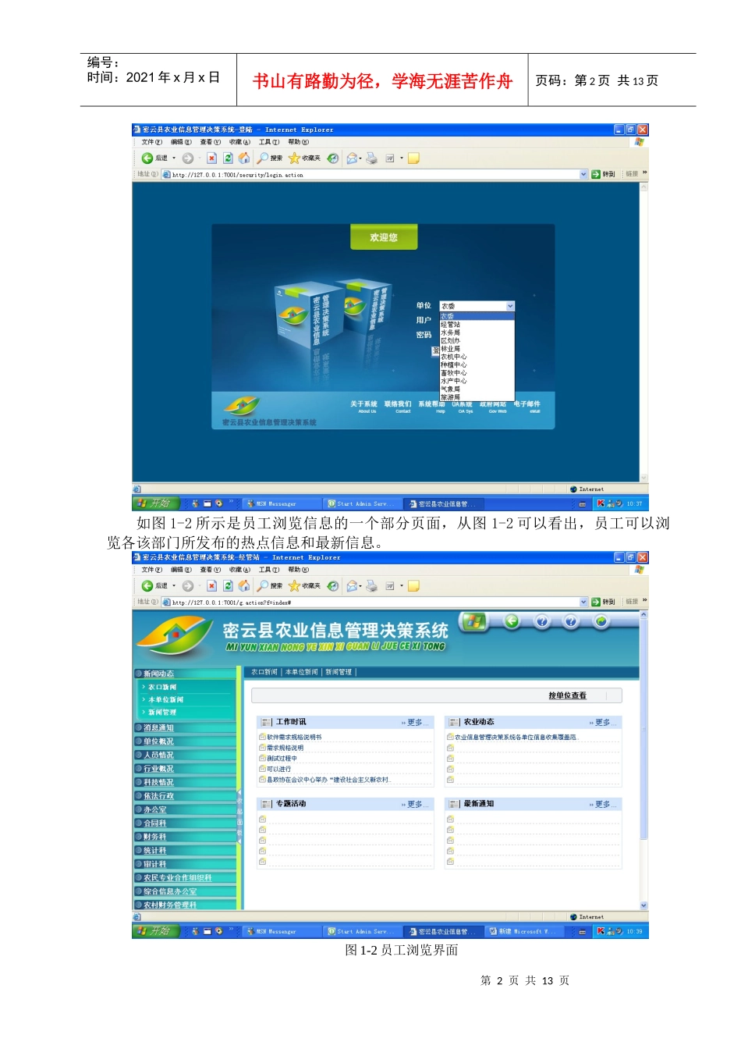Open address bar dropdown in login window
741x1049 pixels.
pos(583,175)
